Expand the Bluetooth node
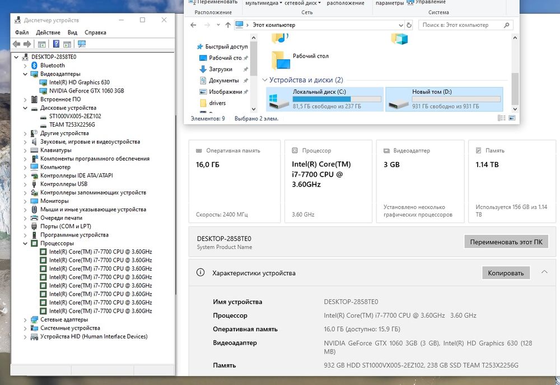 [25, 66]
